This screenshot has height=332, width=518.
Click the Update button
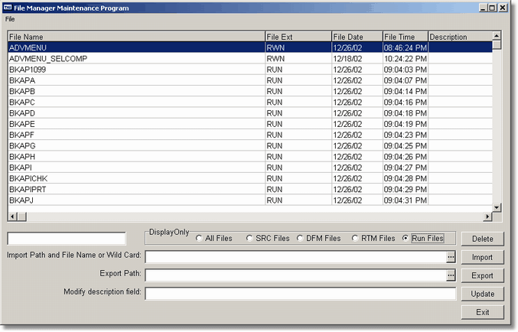(483, 294)
